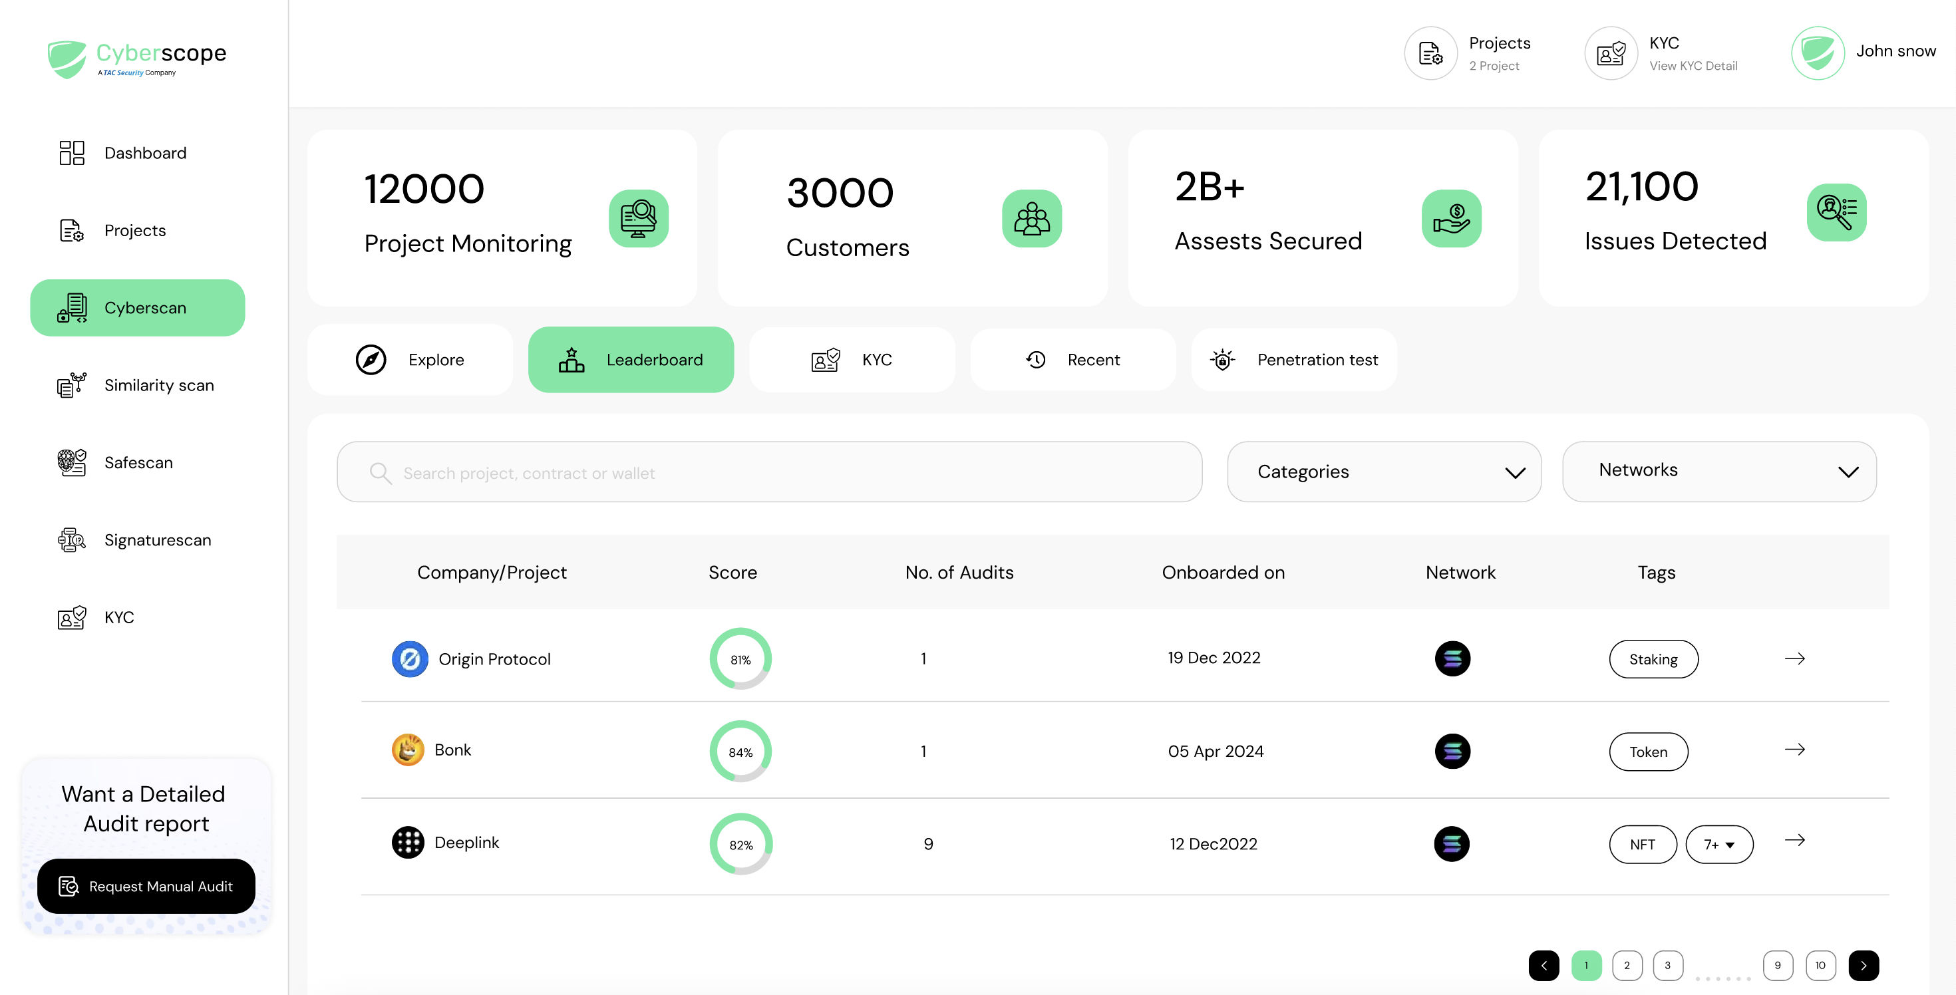Switch to the Penetration test tab
Image resolution: width=1956 pixels, height=995 pixels.
1294,360
